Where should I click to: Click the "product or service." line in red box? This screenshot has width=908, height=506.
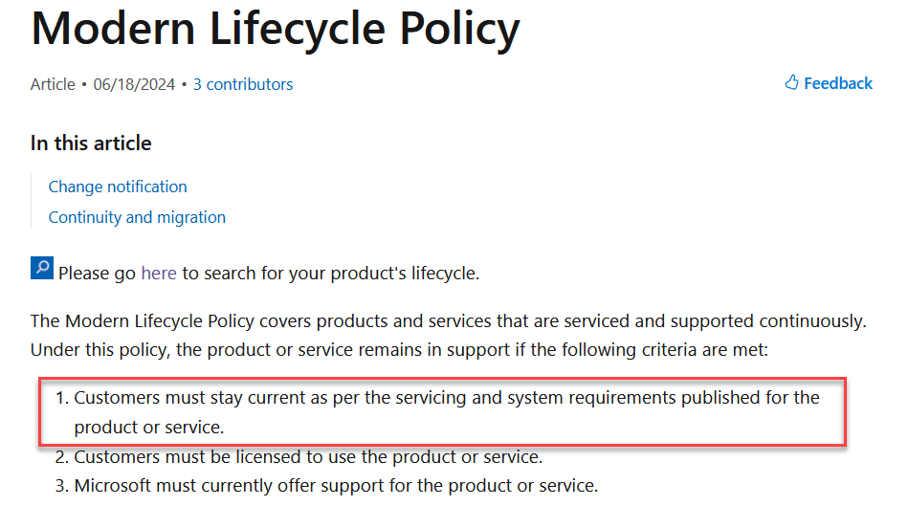148,427
